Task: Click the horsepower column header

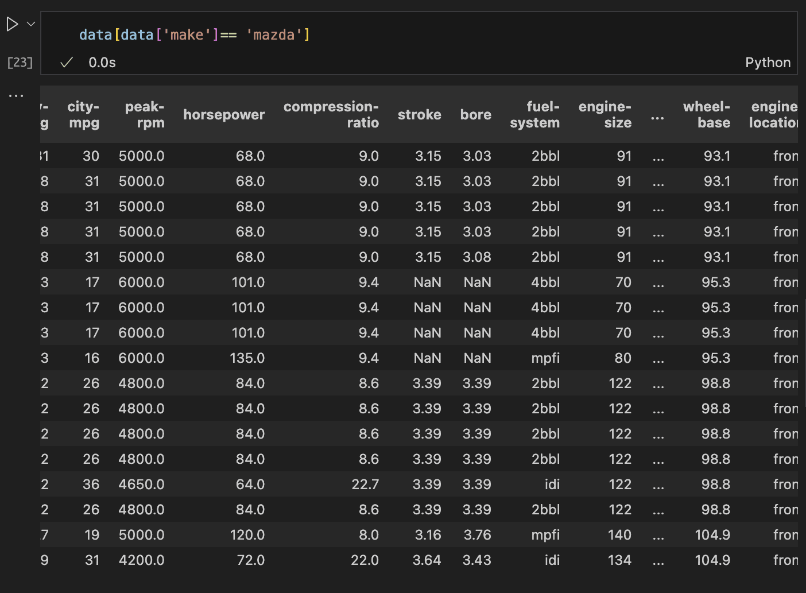Action: tap(224, 114)
